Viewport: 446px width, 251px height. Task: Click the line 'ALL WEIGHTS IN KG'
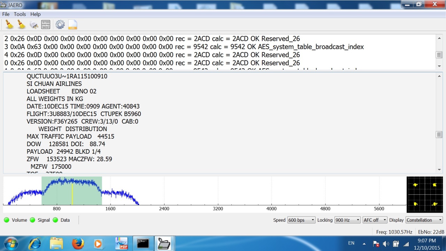[55, 99]
